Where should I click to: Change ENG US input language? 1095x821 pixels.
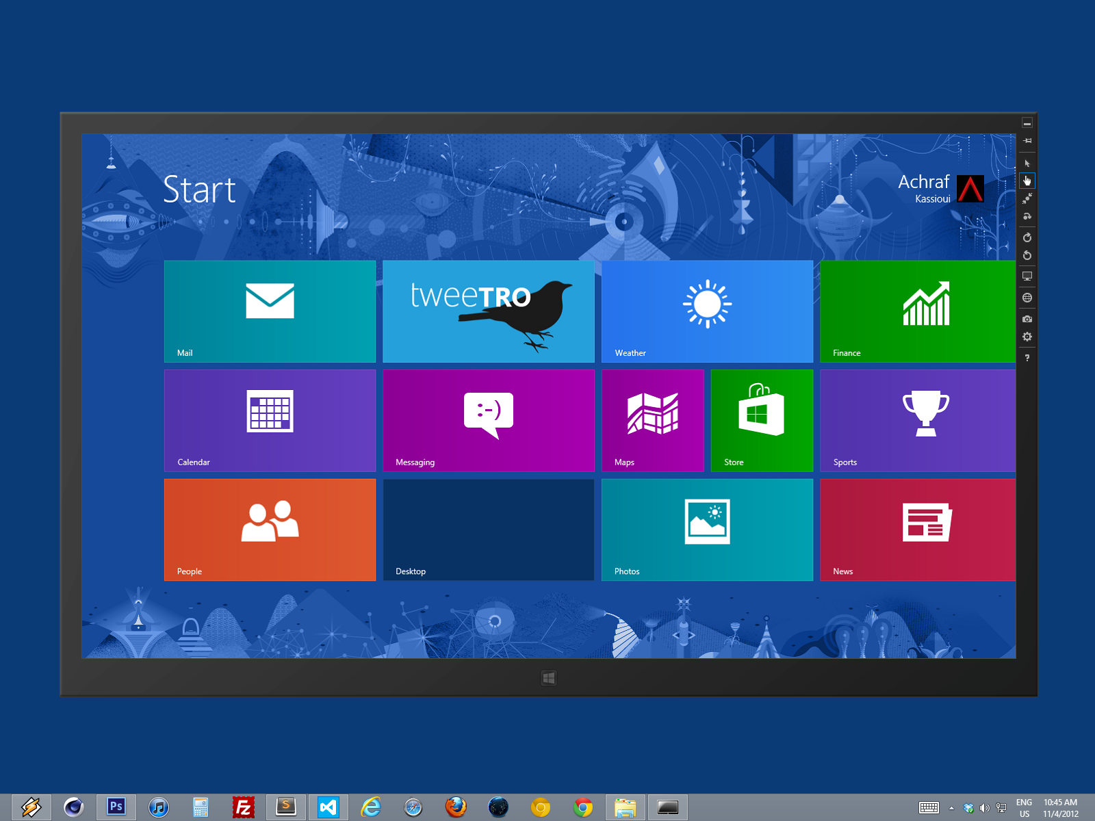coord(1025,808)
